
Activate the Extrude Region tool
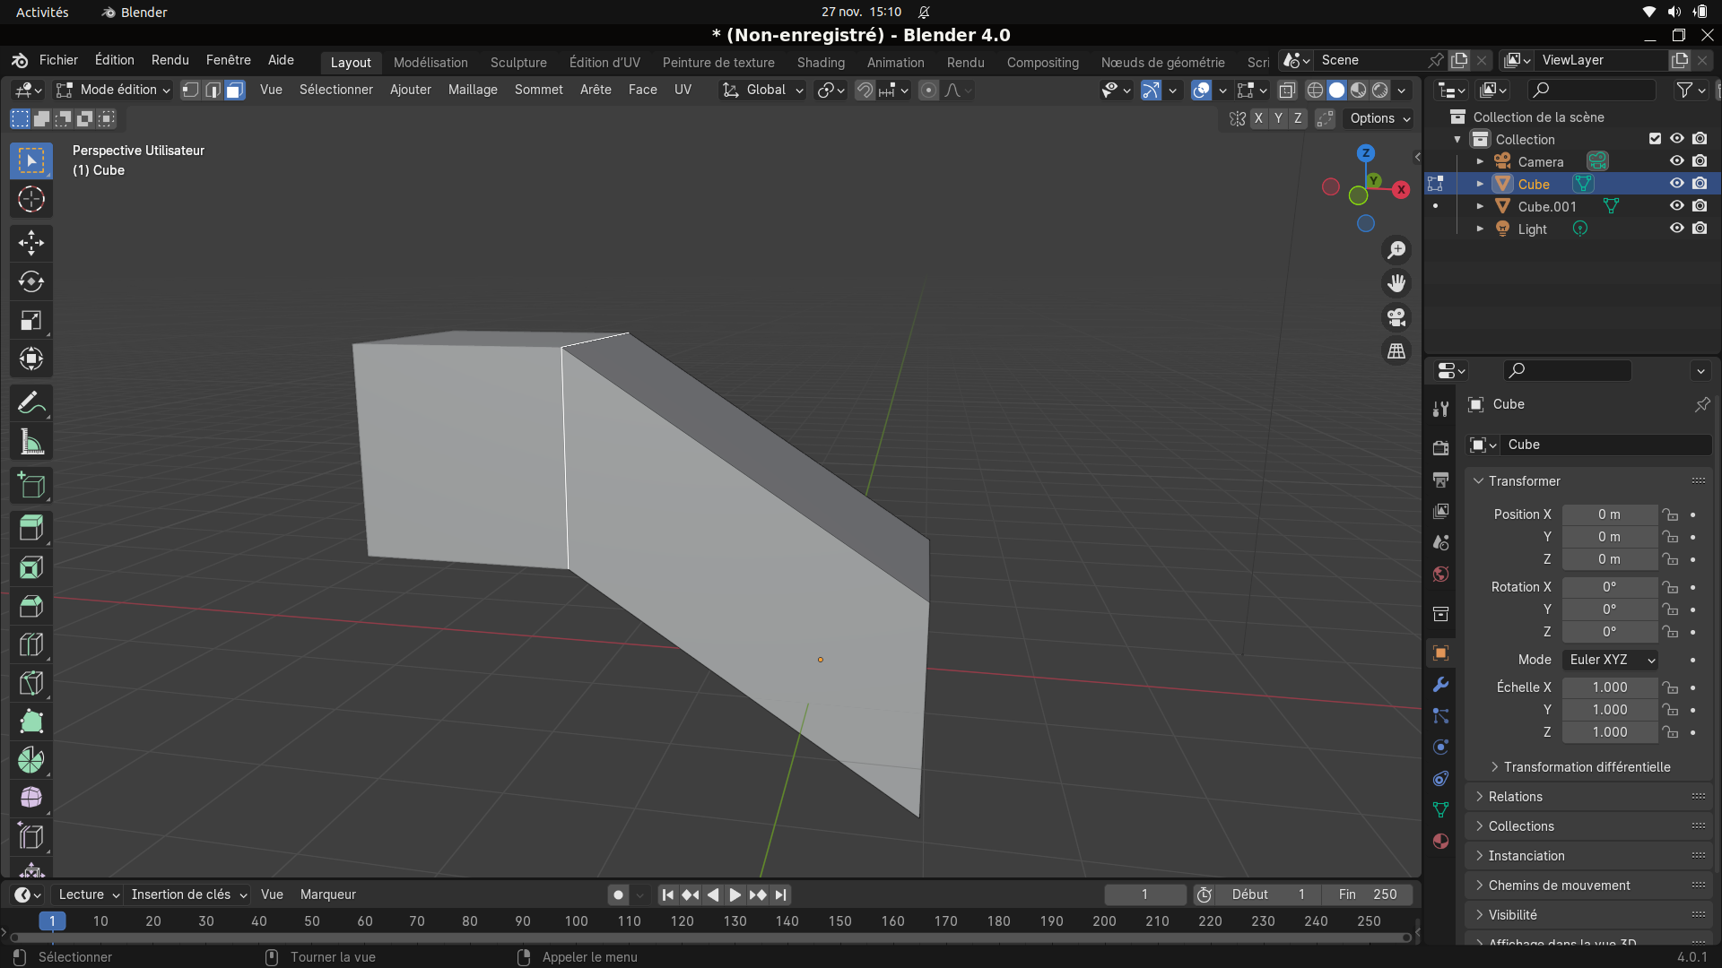tap(31, 528)
